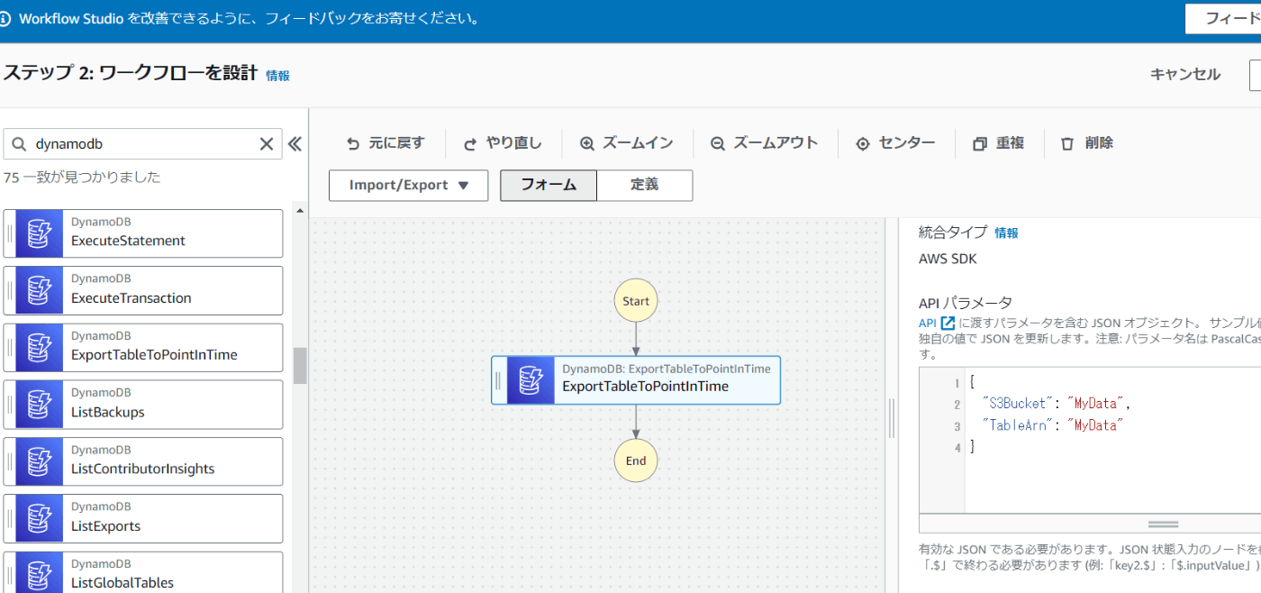Grab the drag handle of the ListBackups card
Screen dimensions: 1261x593
(10, 404)
